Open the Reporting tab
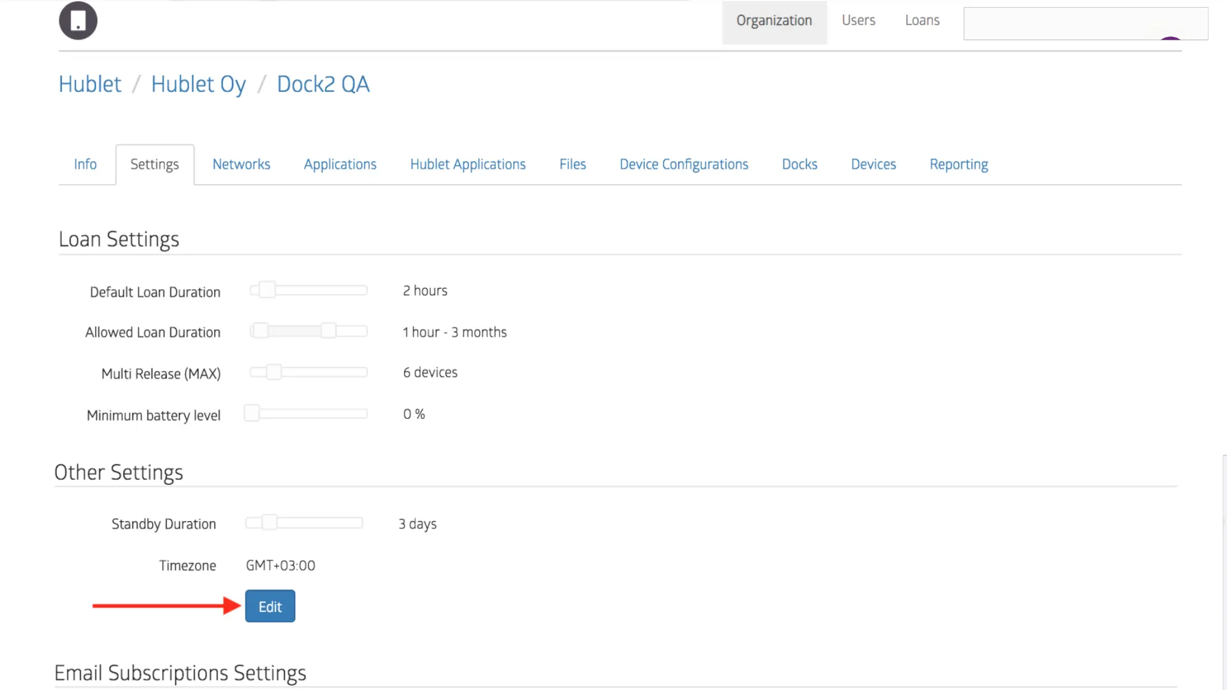The image size is (1227, 690). tap(958, 165)
